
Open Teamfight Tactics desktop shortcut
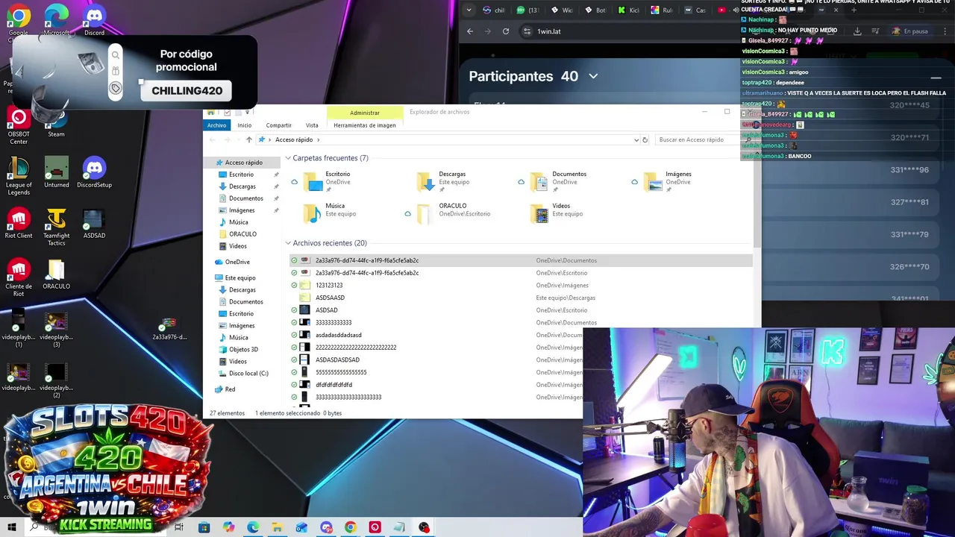(56, 227)
